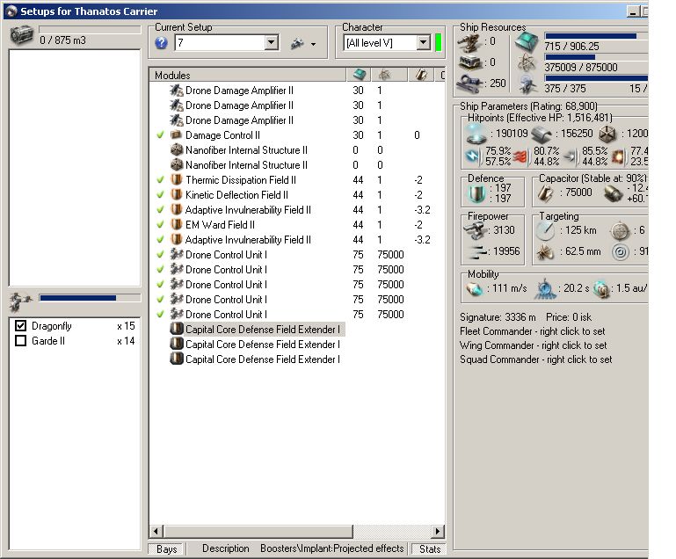Click the scrollbar left arrow
Image resolution: width=676 pixels, height=559 pixels.
pyautogui.click(x=156, y=532)
